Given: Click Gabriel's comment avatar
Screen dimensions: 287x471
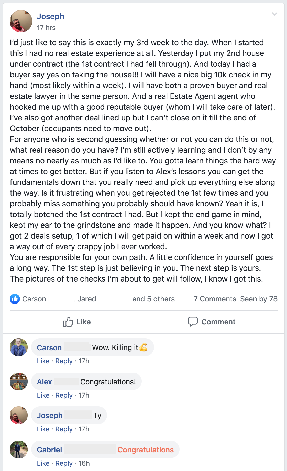Looking at the screenshot, I should [19, 449].
